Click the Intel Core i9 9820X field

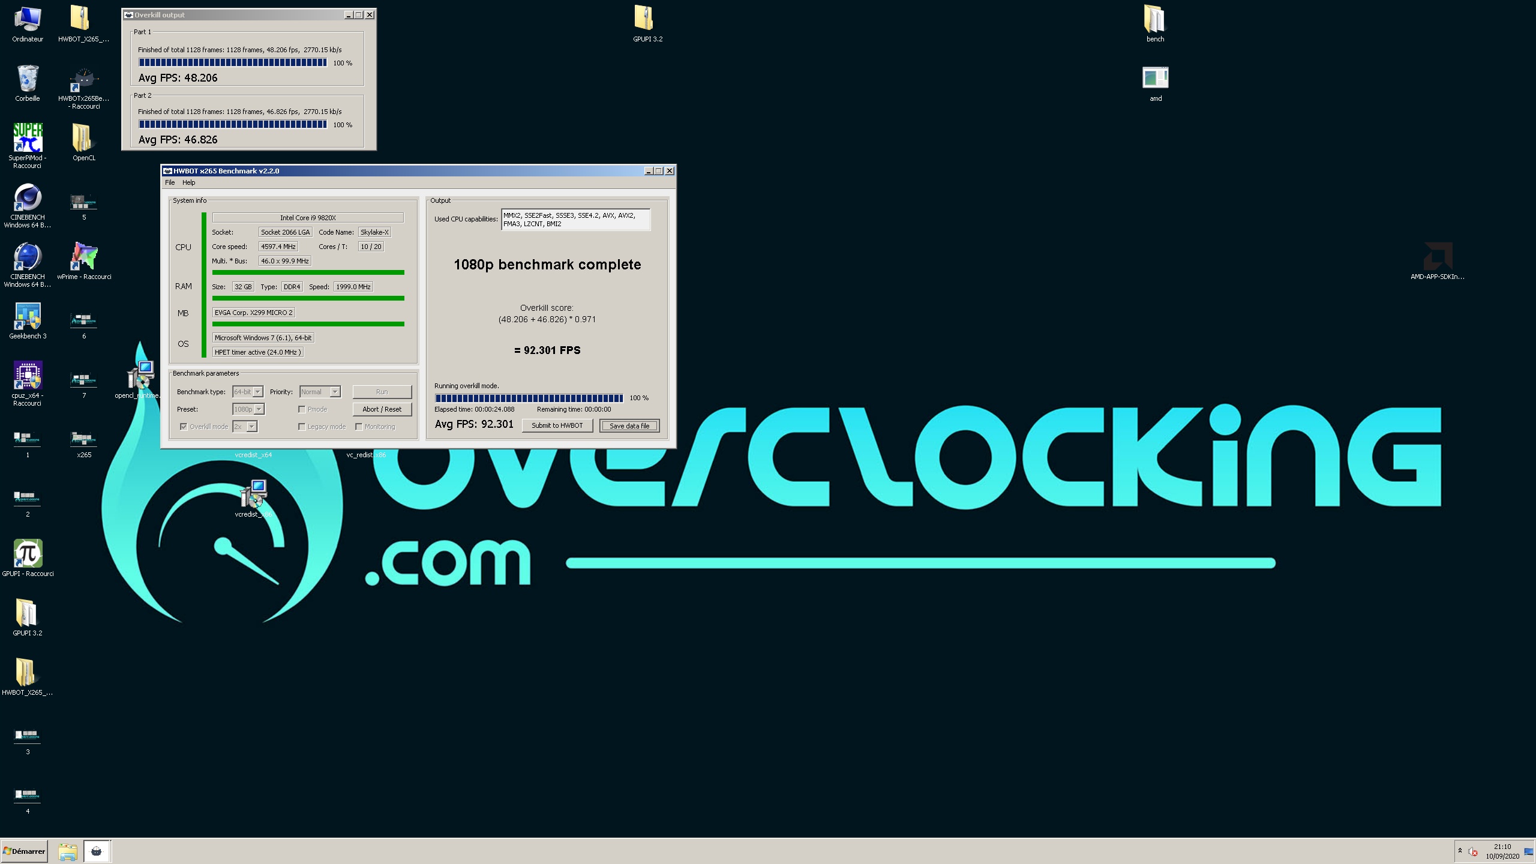tap(308, 218)
